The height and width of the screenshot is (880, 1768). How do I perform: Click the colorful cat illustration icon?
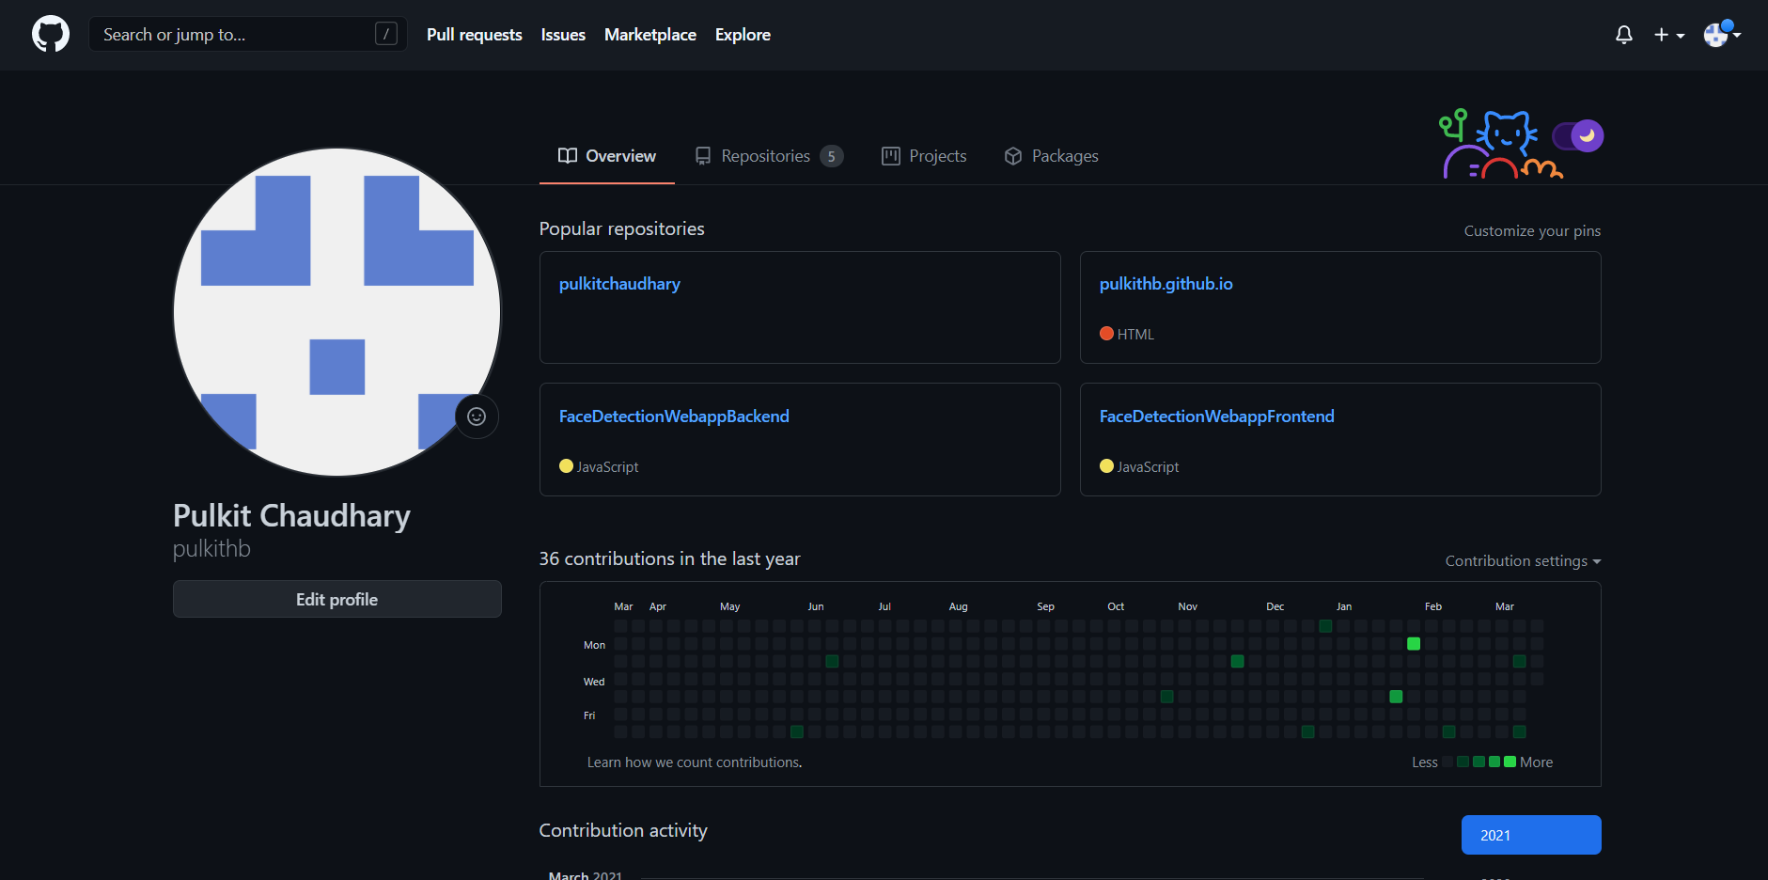(1501, 144)
